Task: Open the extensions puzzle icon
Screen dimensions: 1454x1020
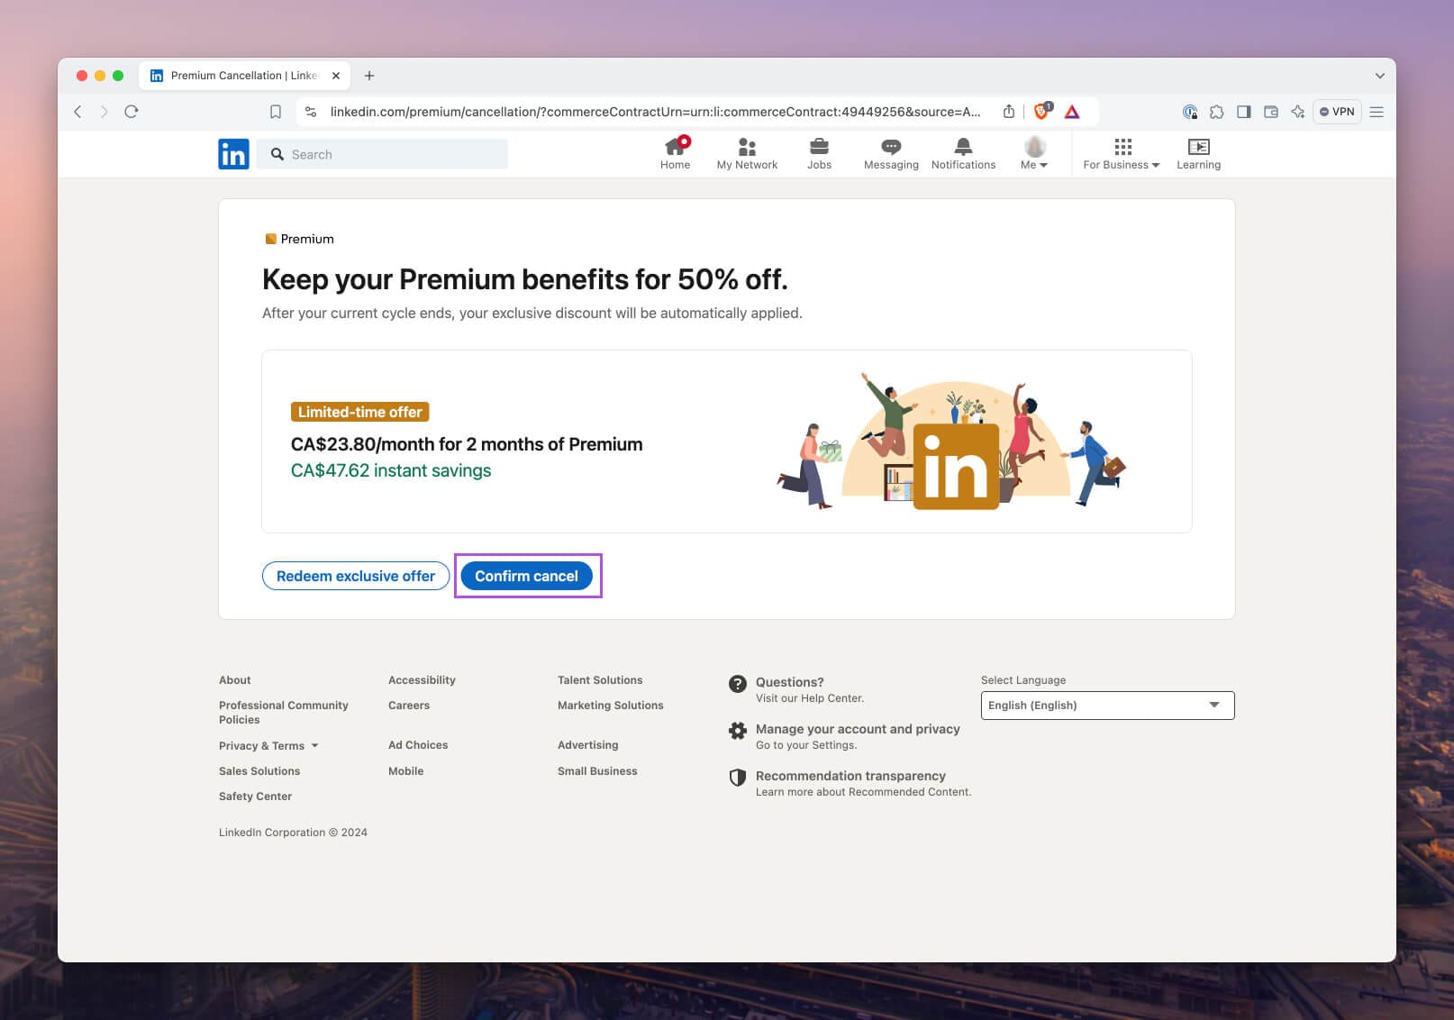Action: coord(1217,112)
